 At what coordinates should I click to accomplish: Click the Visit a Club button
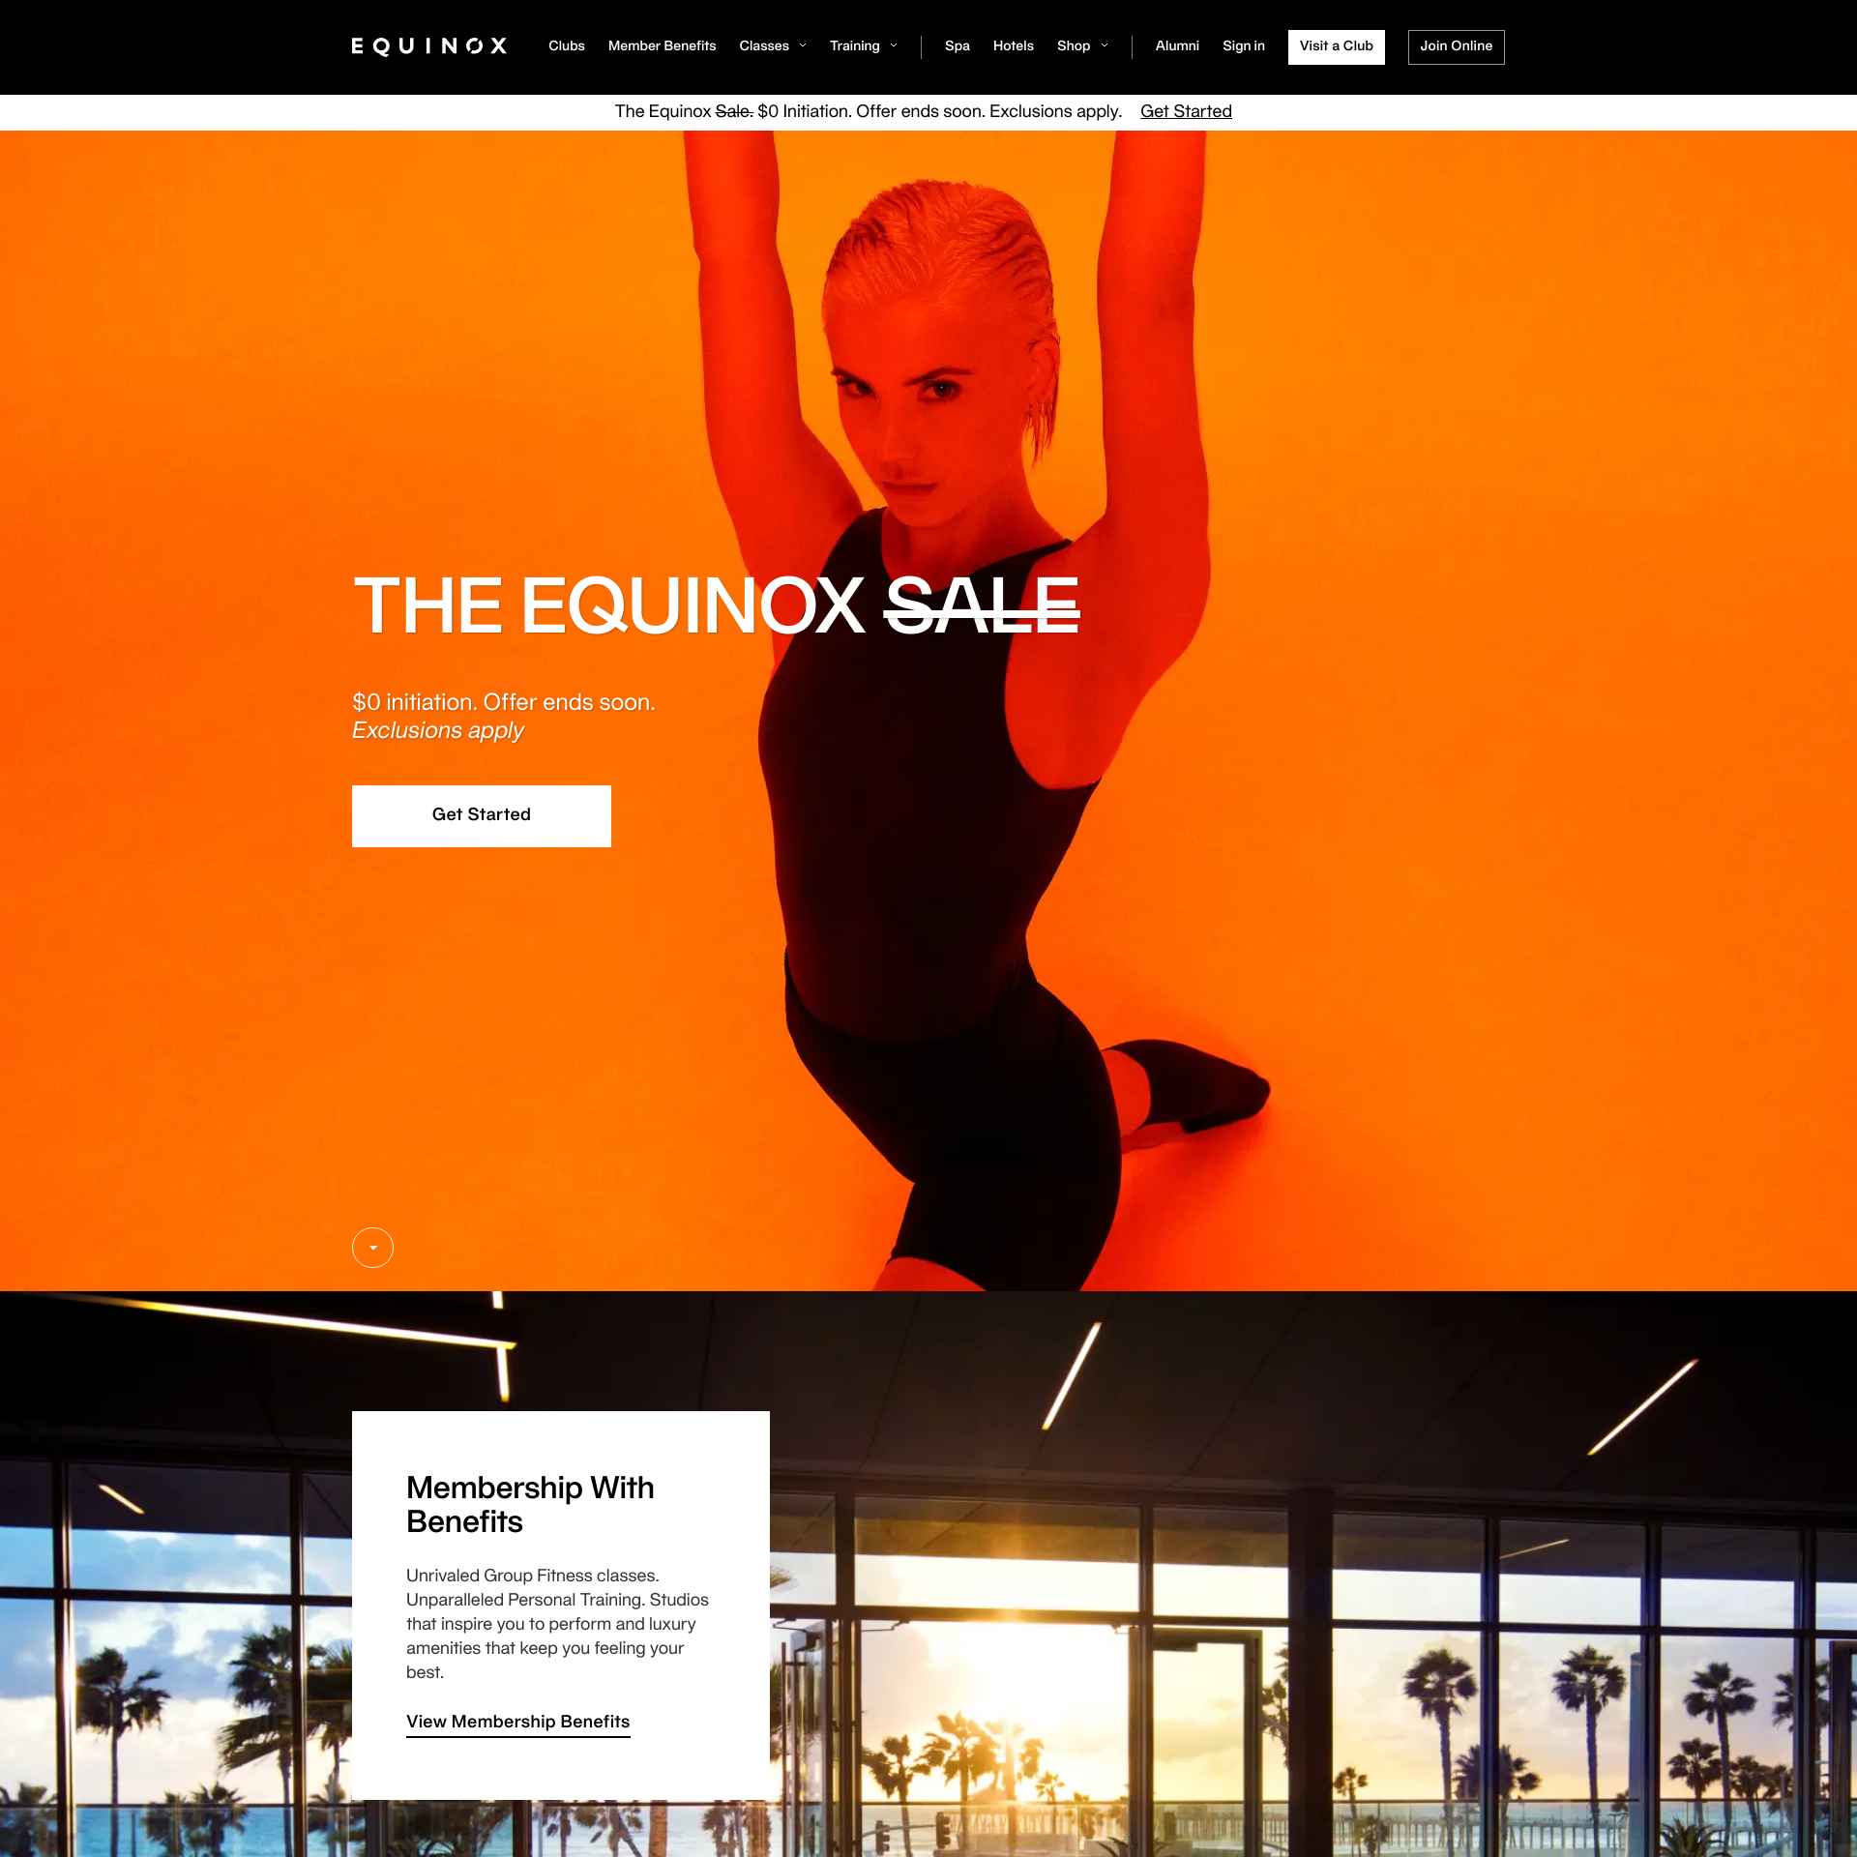(x=1335, y=45)
